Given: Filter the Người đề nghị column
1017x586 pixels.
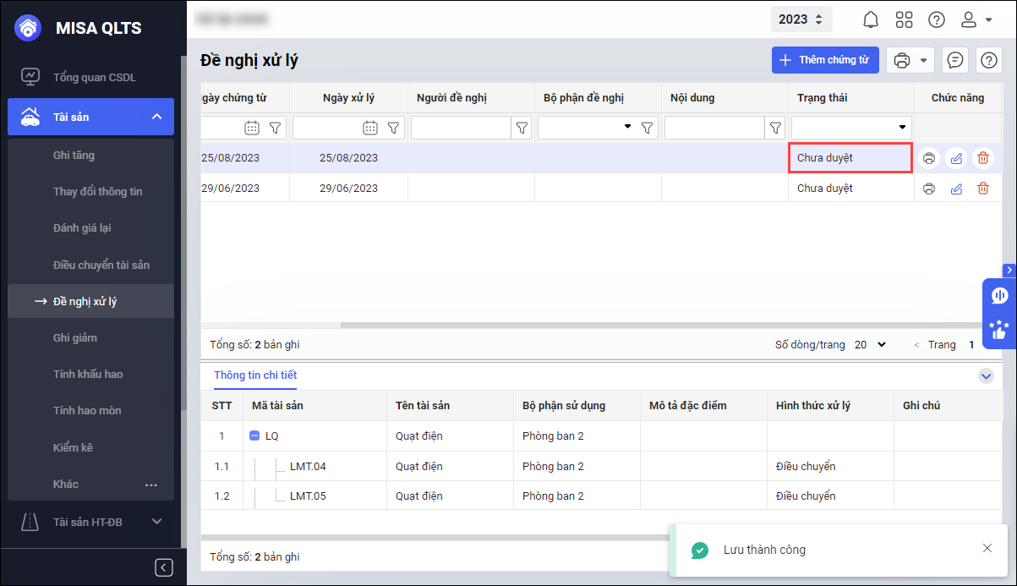Looking at the screenshot, I should coord(522,128).
